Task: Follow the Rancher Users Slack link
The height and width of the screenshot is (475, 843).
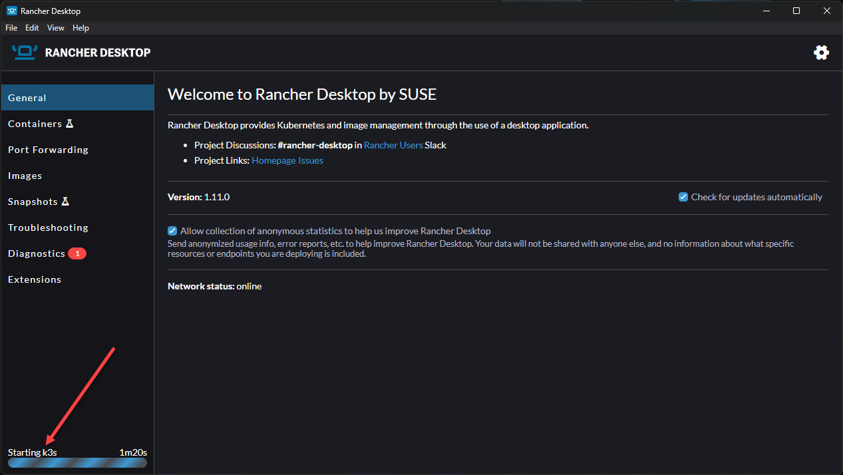Action: (x=393, y=145)
